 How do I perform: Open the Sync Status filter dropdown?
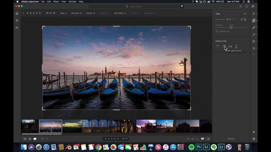[x=120, y=13]
